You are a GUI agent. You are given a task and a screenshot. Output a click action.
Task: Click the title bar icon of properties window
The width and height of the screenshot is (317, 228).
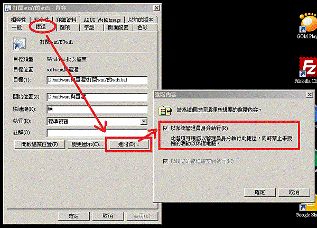click(8, 8)
